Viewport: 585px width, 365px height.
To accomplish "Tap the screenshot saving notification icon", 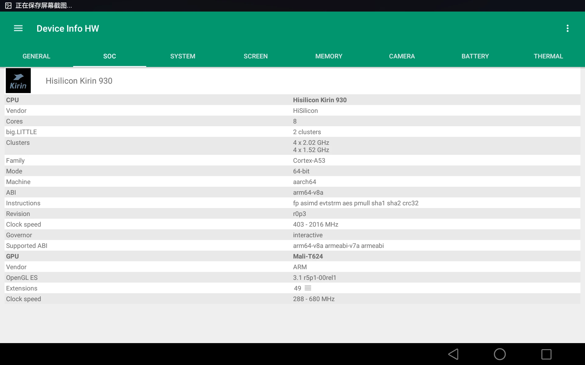I will click(8, 5).
